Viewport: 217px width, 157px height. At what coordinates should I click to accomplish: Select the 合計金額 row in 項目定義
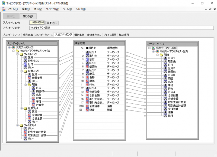[99, 95]
